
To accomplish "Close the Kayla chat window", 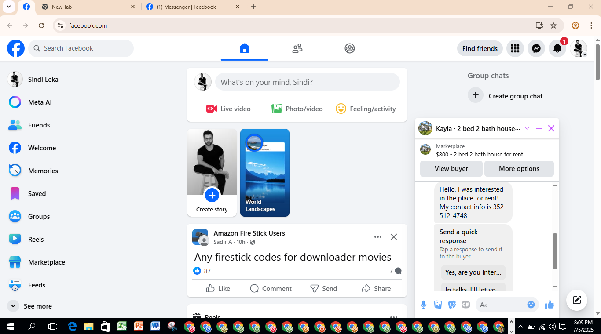I will point(551,128).
